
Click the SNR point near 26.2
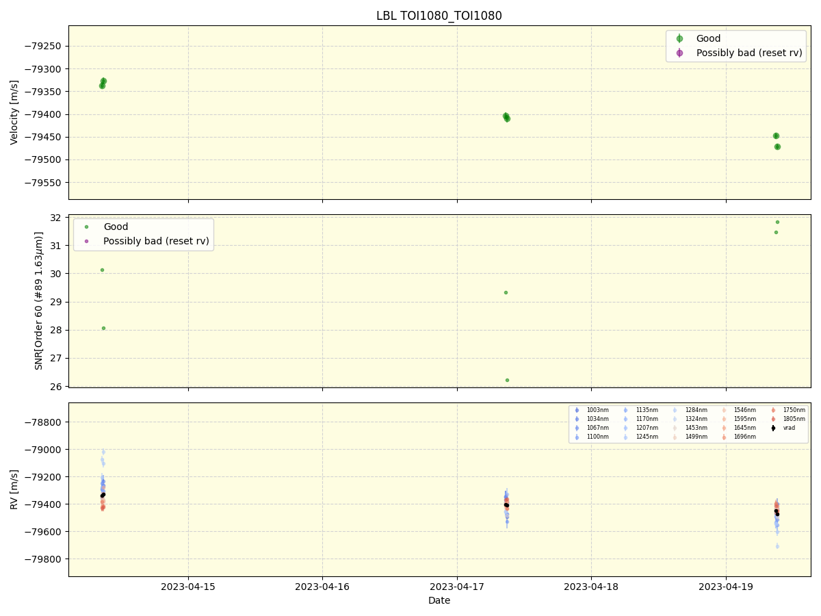(x=507, y=380)
